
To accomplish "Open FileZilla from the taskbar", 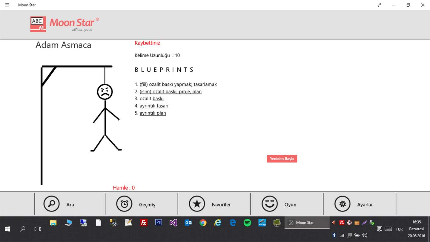I will tap(144, 223).
